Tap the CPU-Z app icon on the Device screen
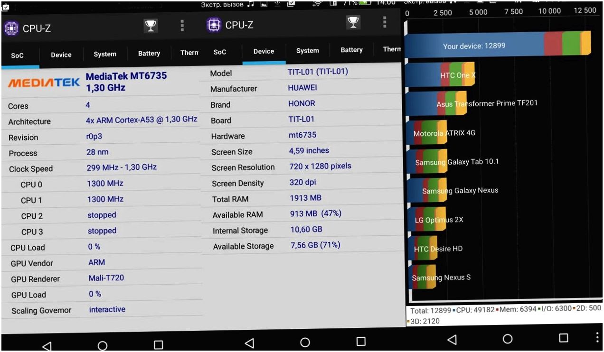This screenshot has height=352, width=604. [x=214, y=25]
